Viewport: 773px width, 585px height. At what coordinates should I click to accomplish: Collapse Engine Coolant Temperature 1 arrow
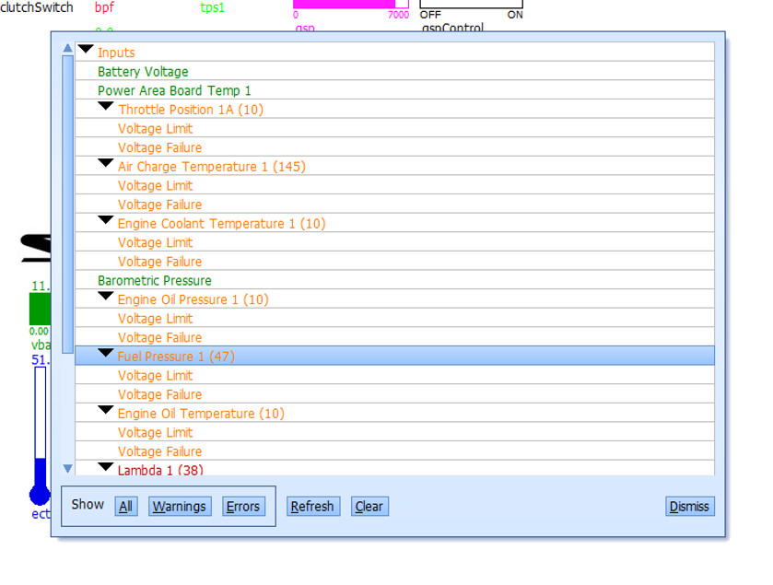(106, 221)
